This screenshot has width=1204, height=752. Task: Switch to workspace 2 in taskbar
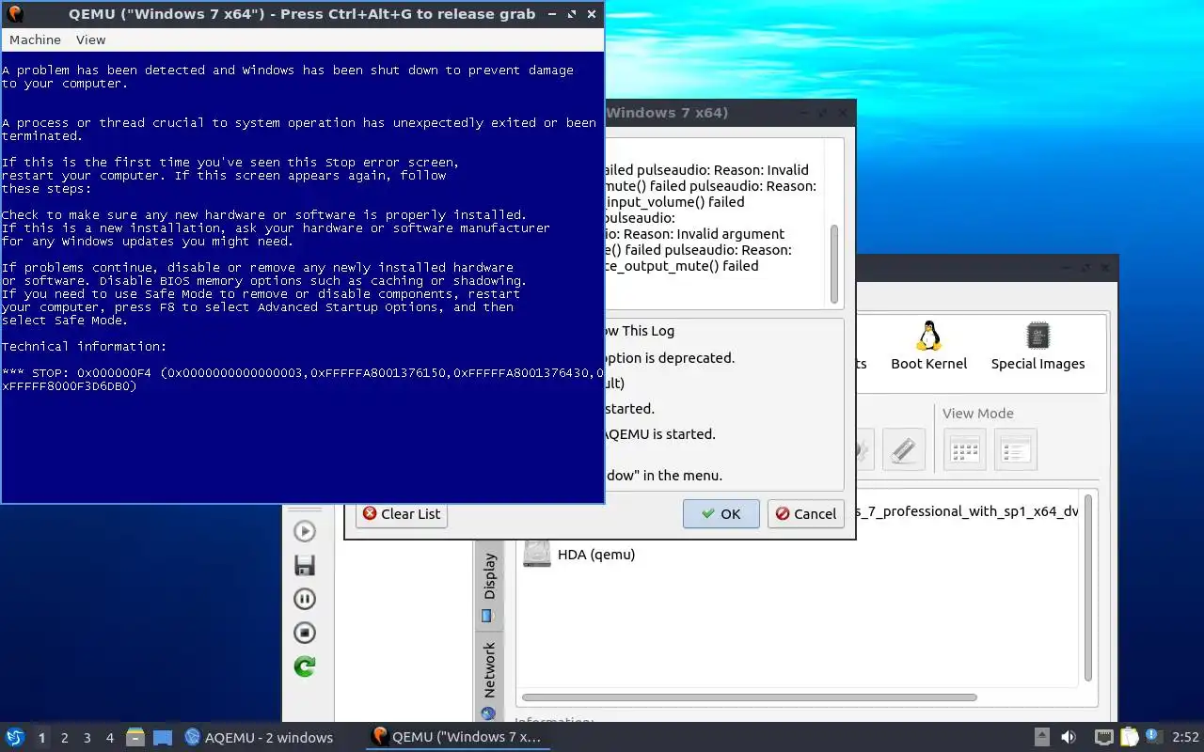pyautogui.click(x=64, y=738)
